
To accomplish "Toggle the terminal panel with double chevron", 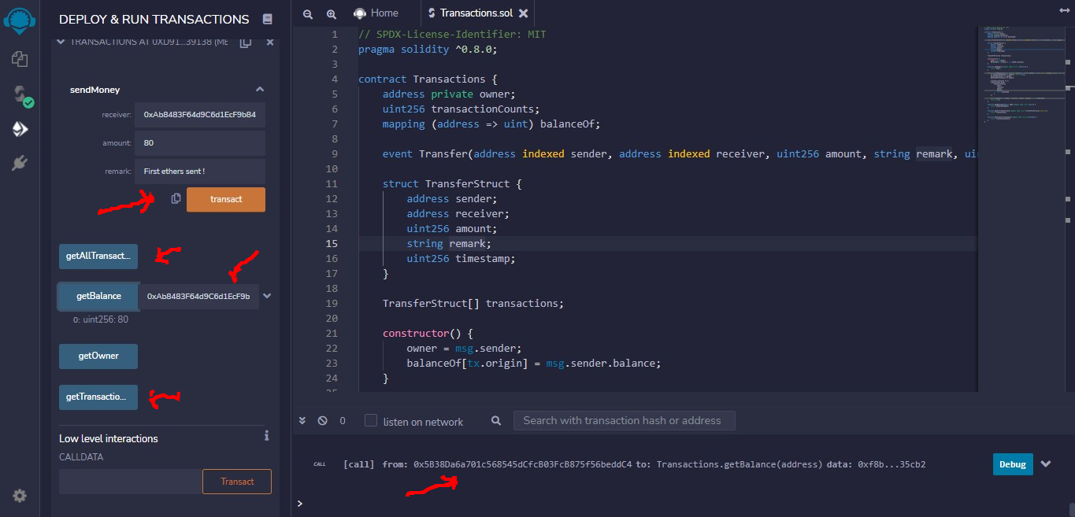I will click(x=302, y=421).
